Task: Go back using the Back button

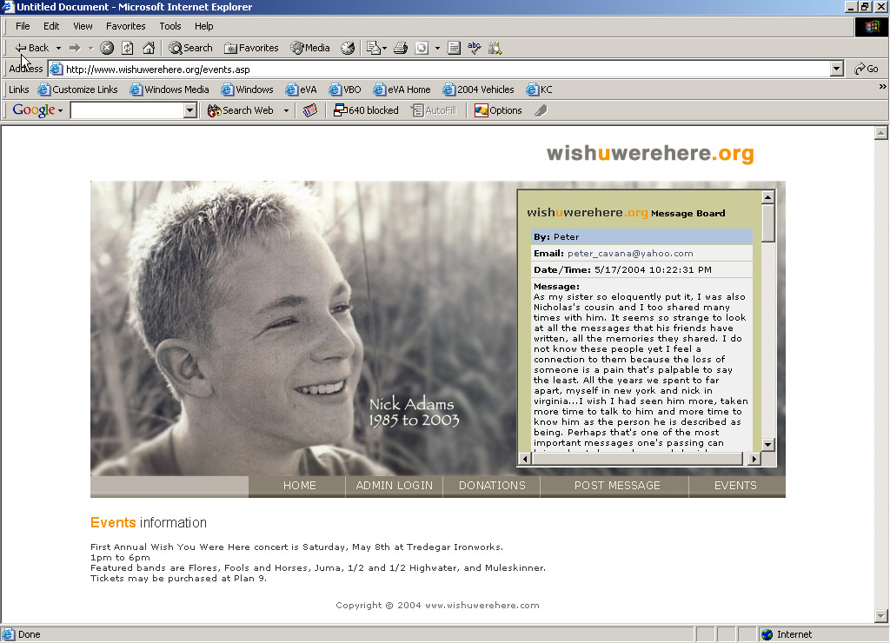Action: click(32, 49)
